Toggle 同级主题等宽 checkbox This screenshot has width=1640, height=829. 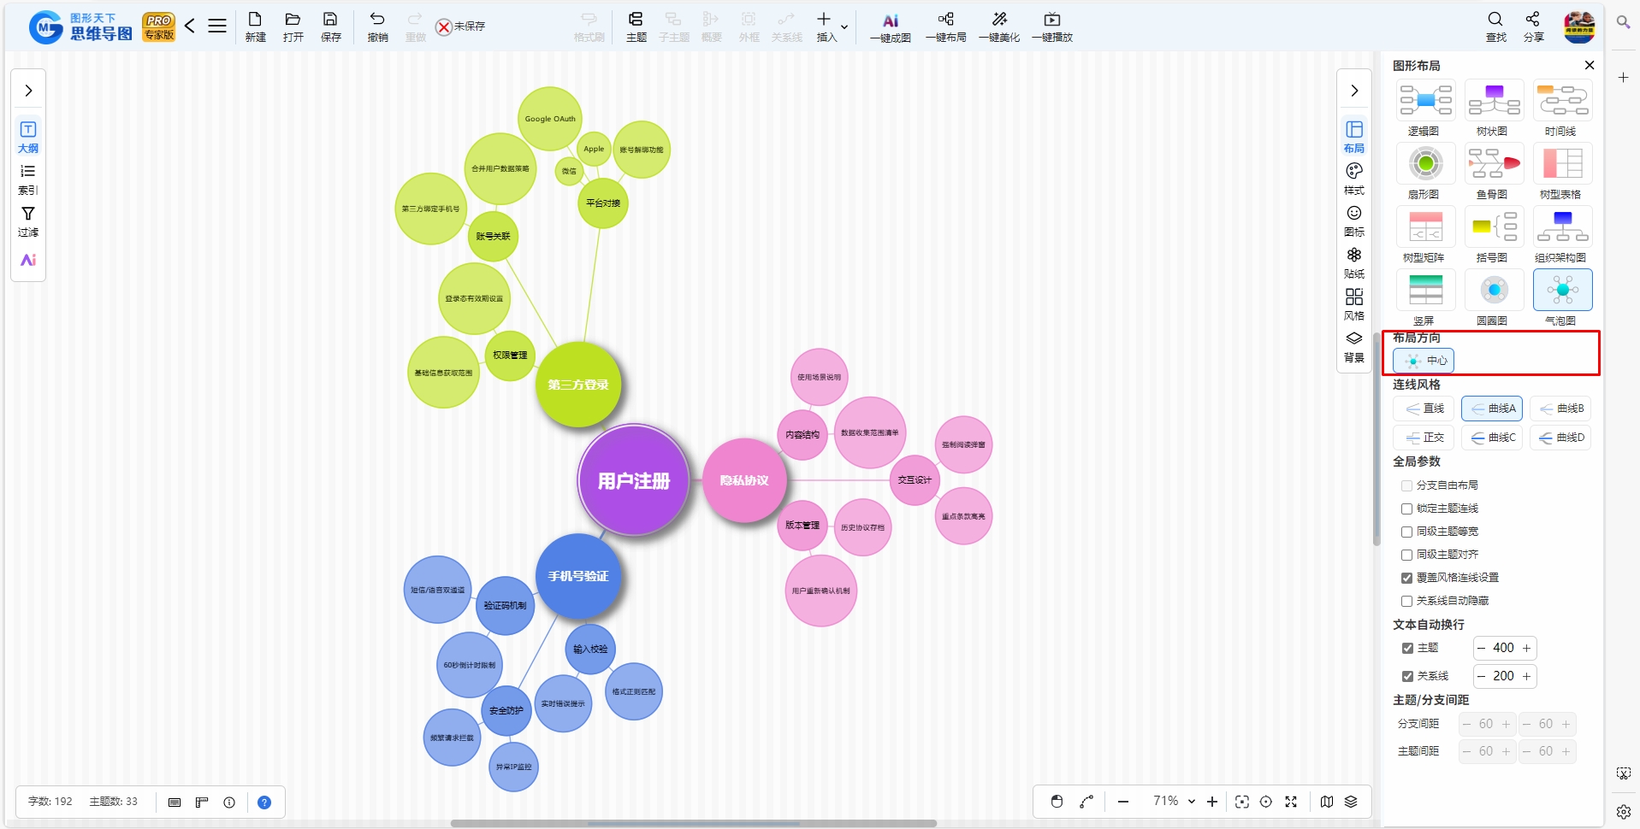(x=1406, y=532)
